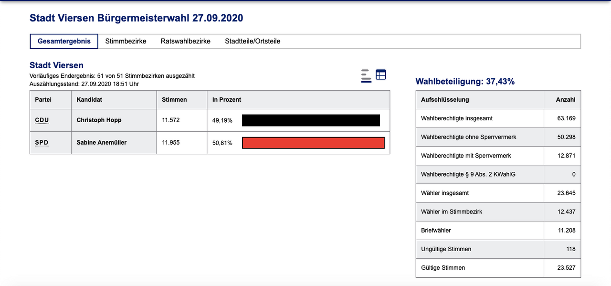
Task: Click the Ungültige Stimmen row label
Action: click(x=446, y=249)
